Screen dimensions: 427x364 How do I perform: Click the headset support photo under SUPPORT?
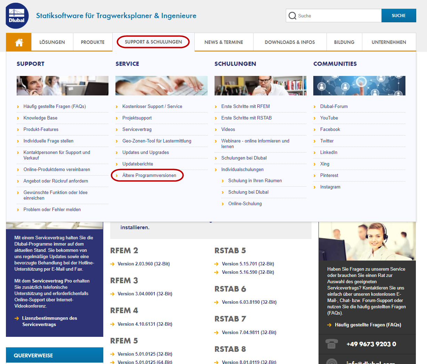pos(62,85)
